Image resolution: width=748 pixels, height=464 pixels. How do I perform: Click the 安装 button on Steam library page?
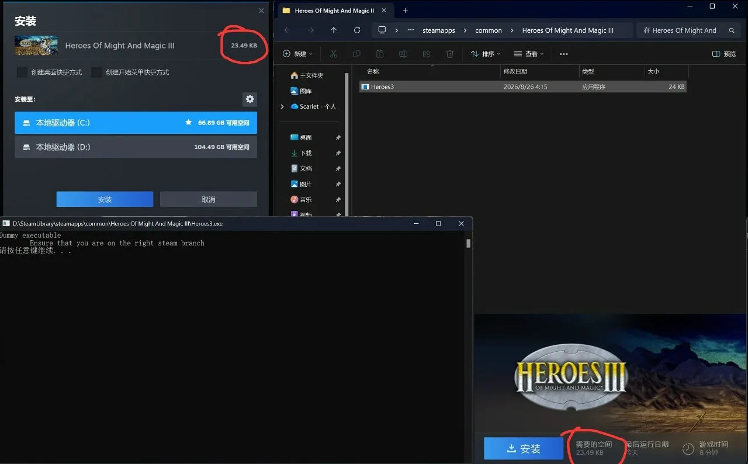click(x=524, y=448)
